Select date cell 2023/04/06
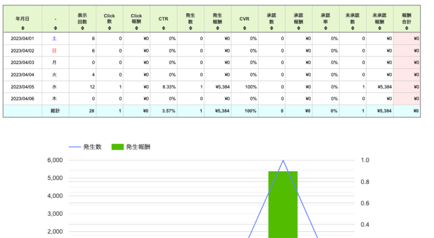Viewport: 434px width, 238px height. coord(22,99)
